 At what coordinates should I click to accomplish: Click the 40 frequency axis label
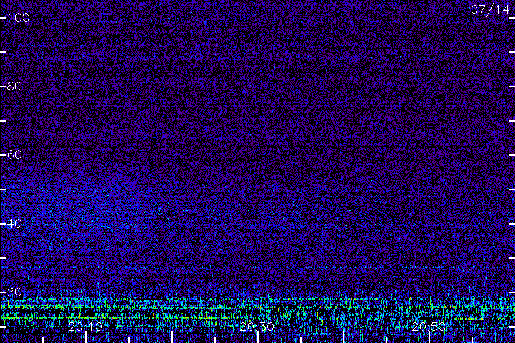[x=15, y=224]
